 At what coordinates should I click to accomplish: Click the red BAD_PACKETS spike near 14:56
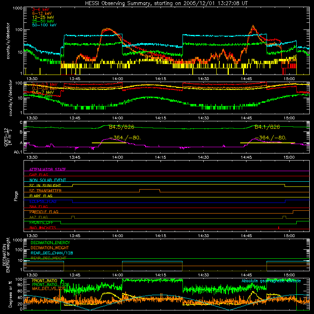[x=279, y=228]
